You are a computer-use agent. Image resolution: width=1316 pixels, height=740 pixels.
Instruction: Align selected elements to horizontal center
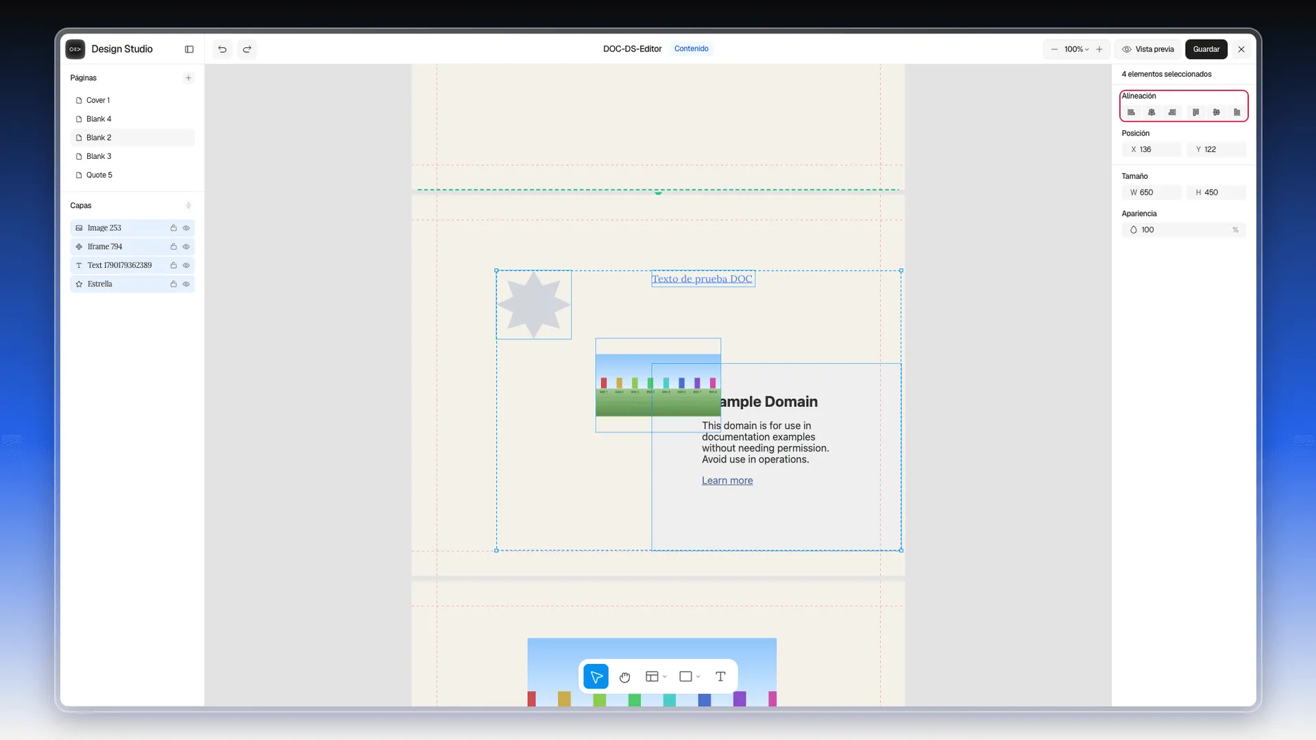1151,112
